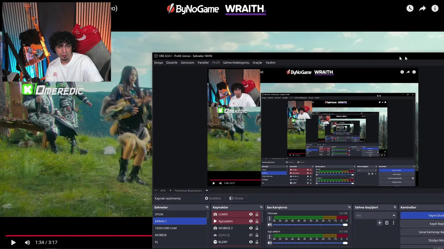
Task: Add a new scene transition (plus)
Action: click(379, 223)
